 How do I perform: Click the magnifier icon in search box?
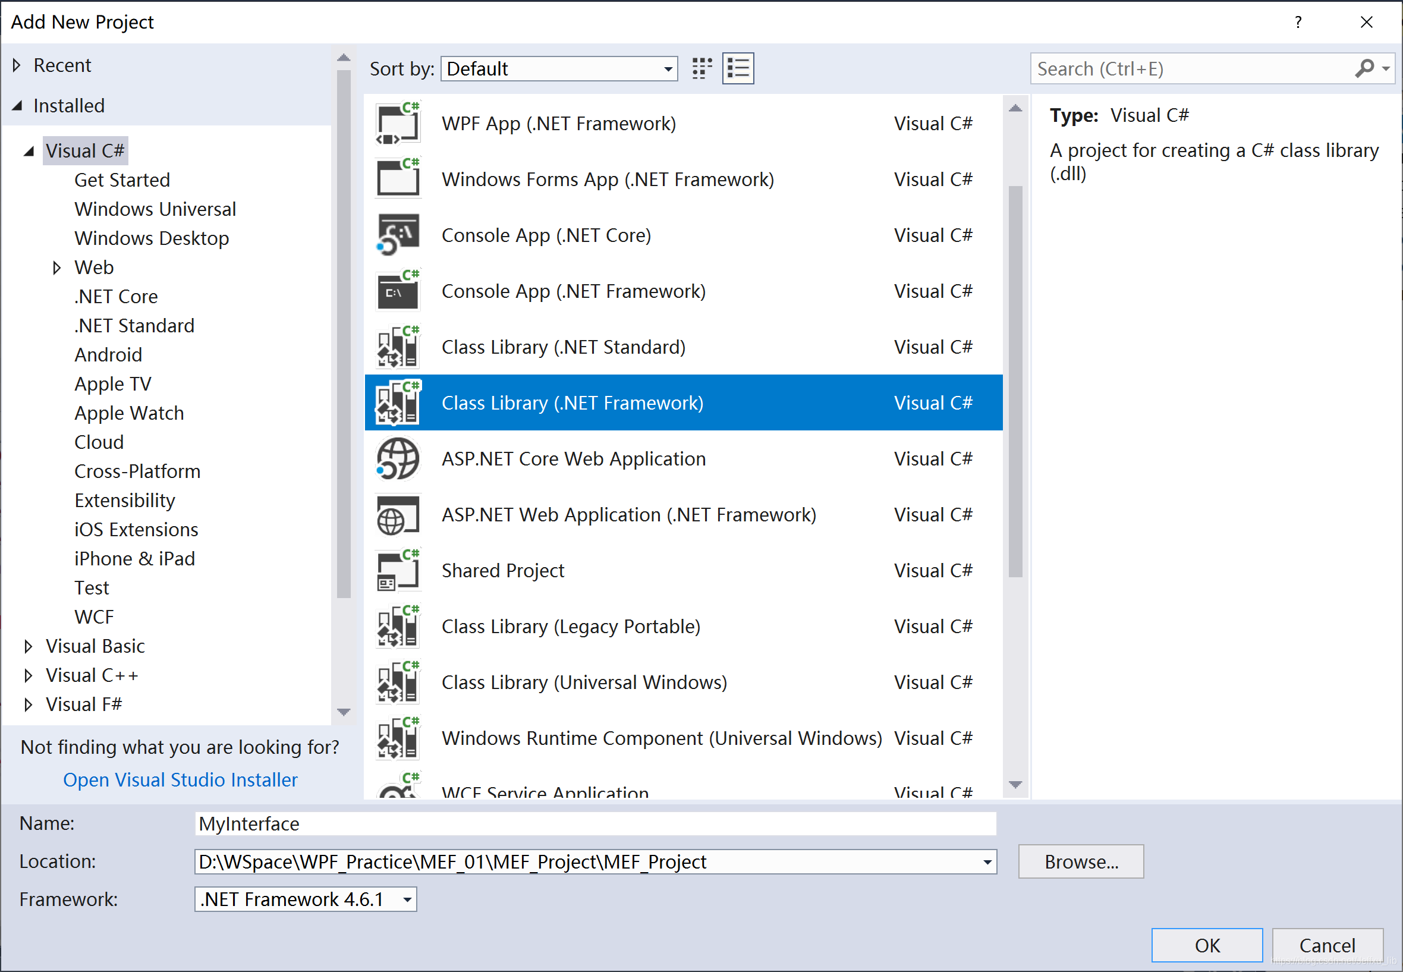coord(1364,68)
